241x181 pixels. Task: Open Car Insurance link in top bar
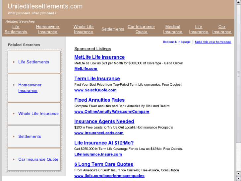click(x=222, y=29)
